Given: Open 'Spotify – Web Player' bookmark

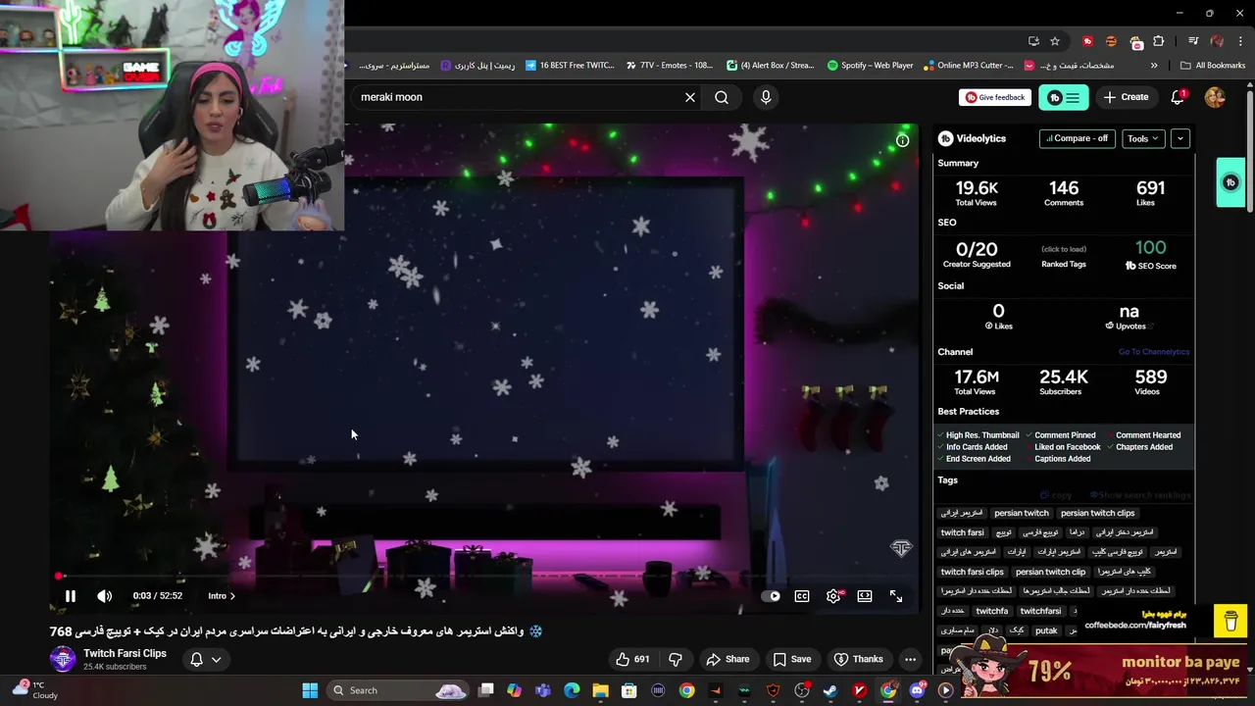Looking at the screenshot, I should tap(871, 66).
